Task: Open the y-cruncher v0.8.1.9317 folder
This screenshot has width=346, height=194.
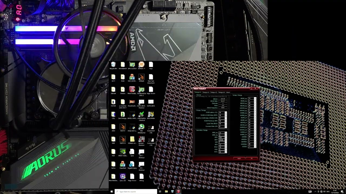Action: tap(123, 103)
